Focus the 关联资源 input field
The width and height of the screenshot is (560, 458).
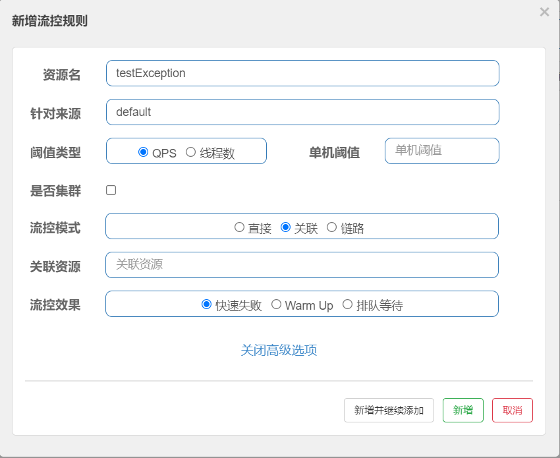(302, 265)
